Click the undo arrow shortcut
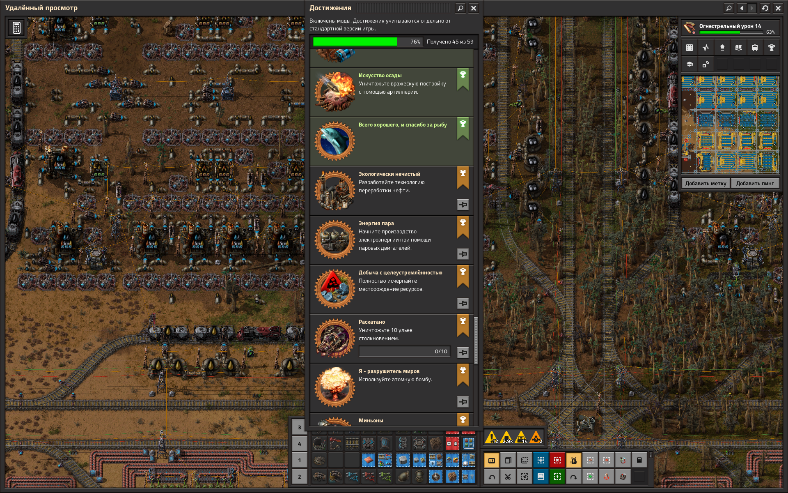 (x=492, y=477)
